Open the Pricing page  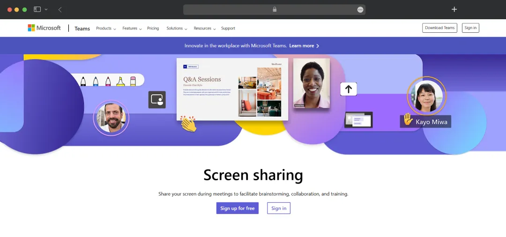coord(153,29)
